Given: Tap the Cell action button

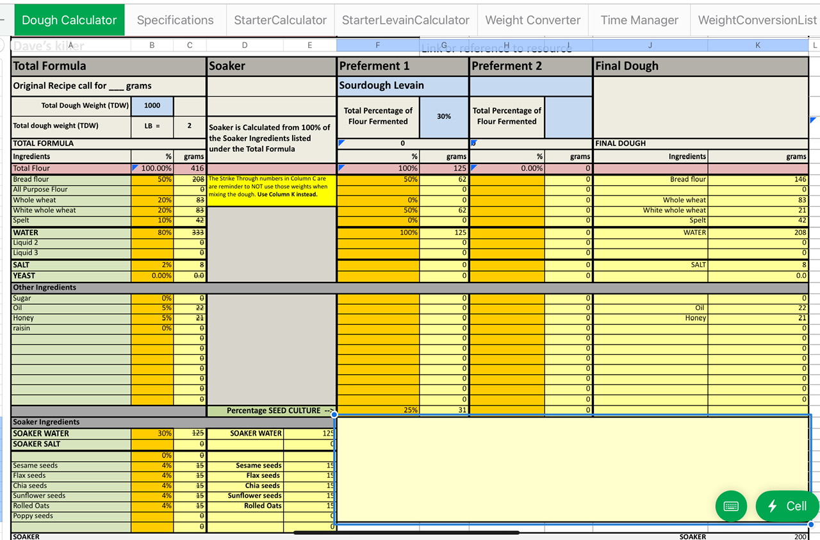Looking at the screenshot, I should pos(787,506).
